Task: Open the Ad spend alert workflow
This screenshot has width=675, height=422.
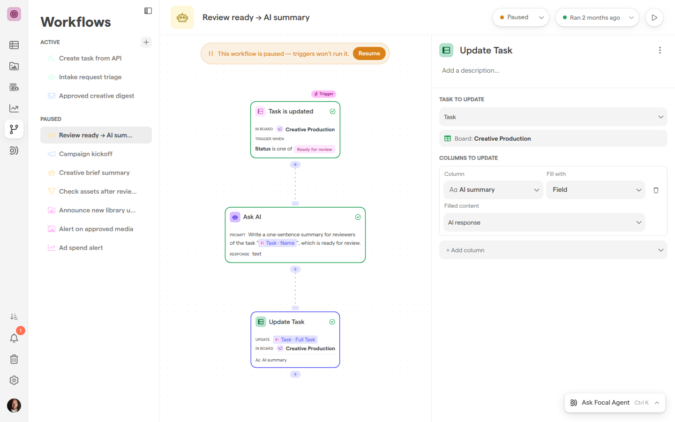Action: (96, 248)
